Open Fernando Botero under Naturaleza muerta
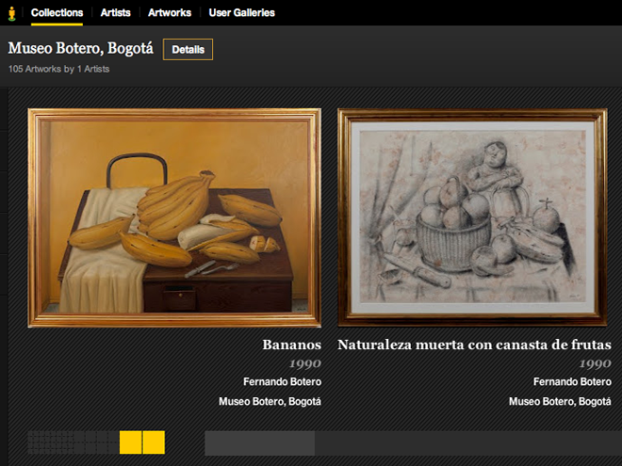622x466 pixels. tap(571, 382)
